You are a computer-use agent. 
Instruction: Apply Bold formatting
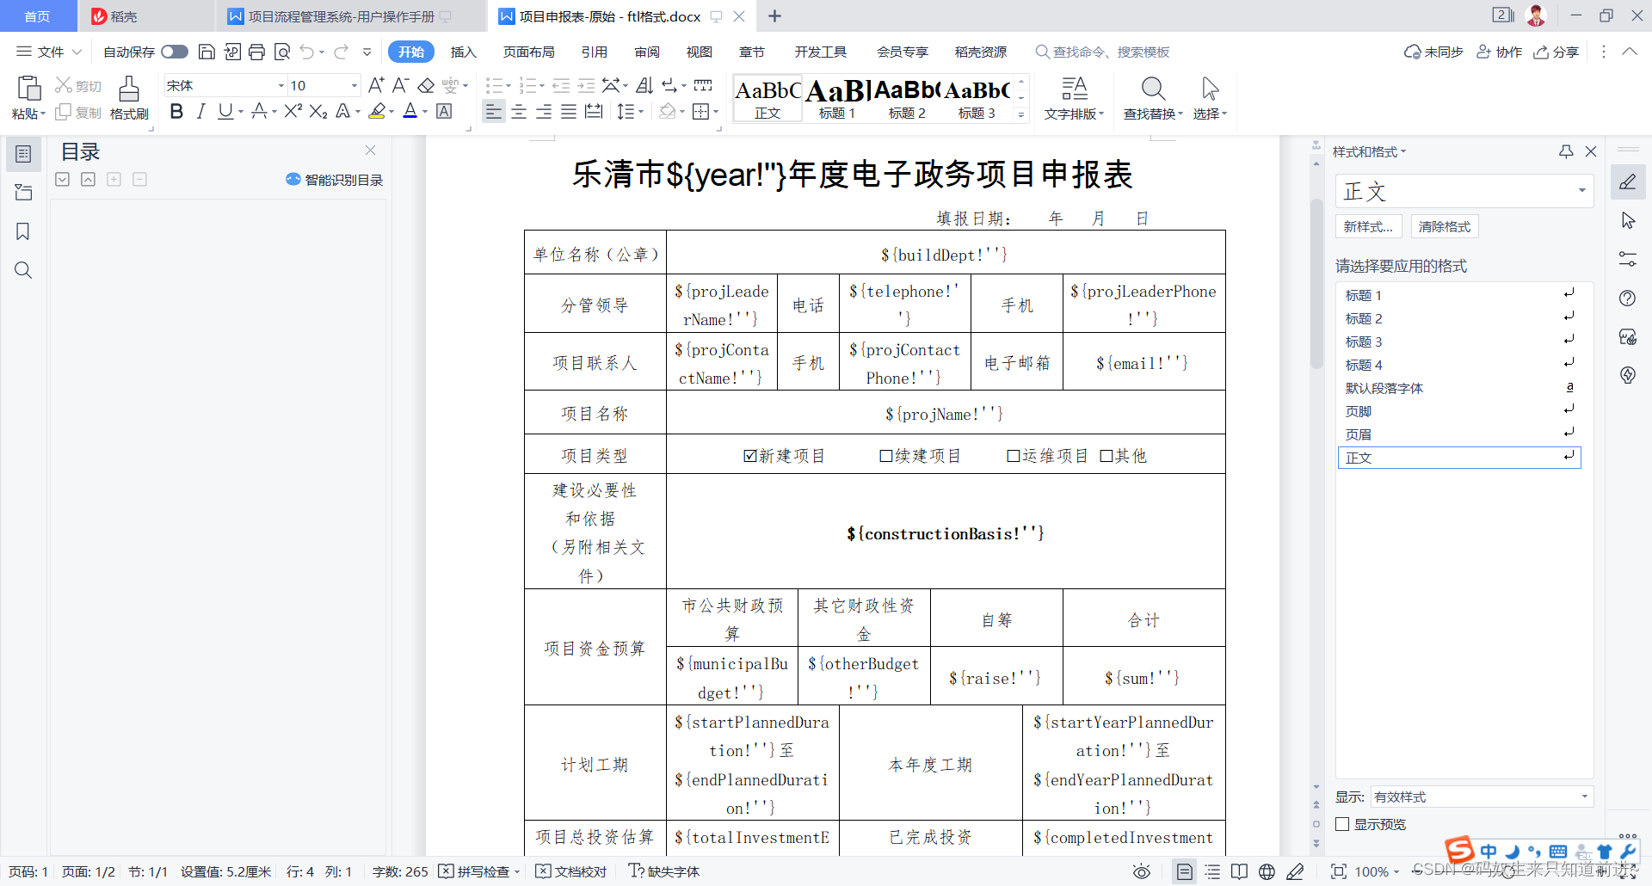point(176,111)
